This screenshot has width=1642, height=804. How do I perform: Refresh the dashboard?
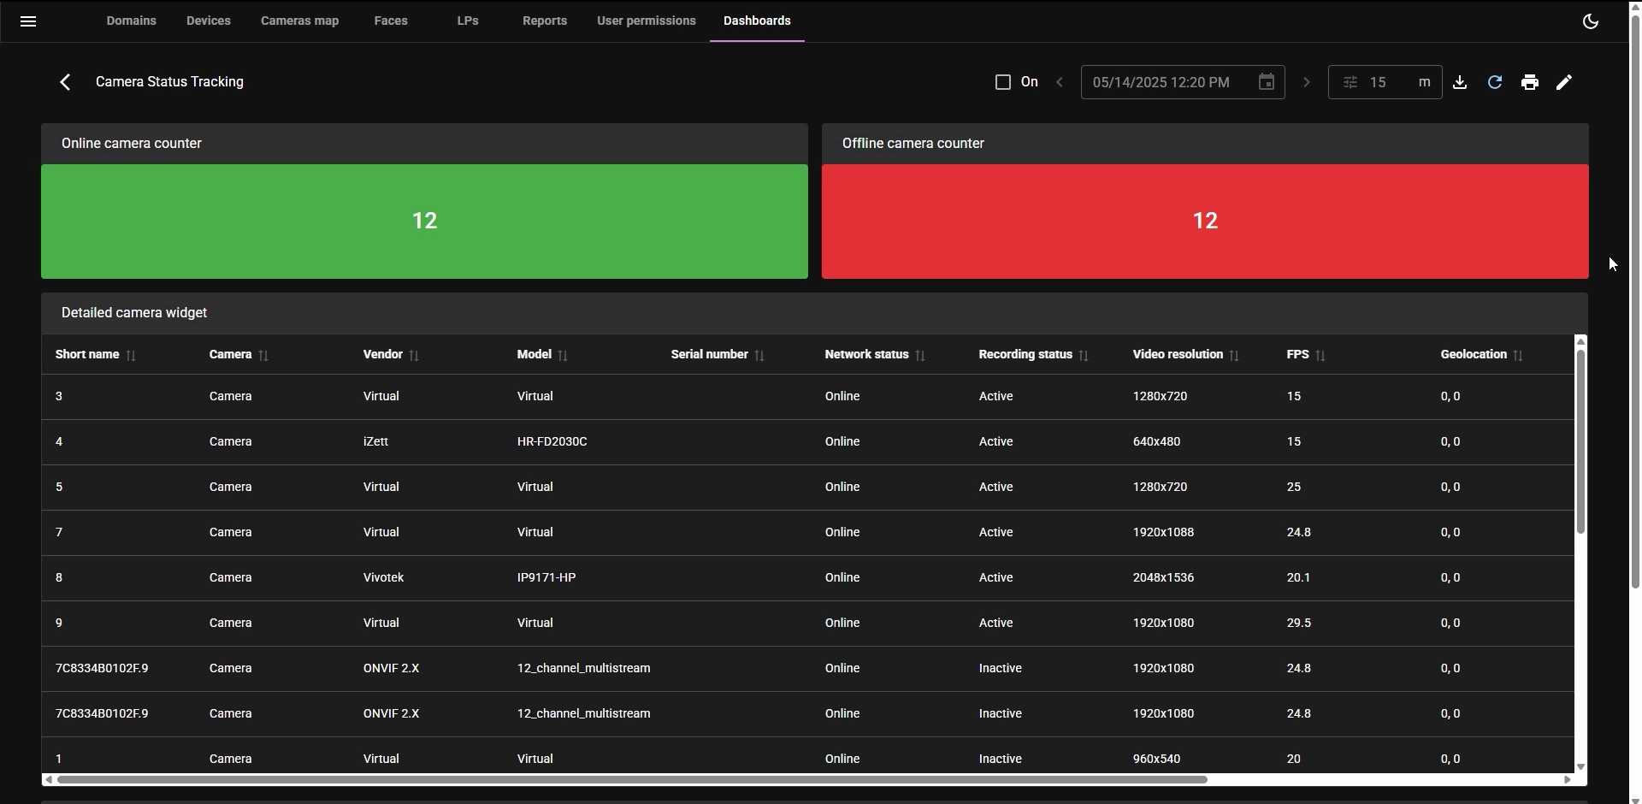click(x=1495, y=82)
